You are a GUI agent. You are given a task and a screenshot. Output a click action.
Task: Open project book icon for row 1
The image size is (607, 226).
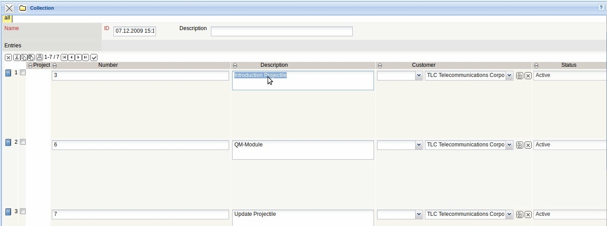[8, 73]
